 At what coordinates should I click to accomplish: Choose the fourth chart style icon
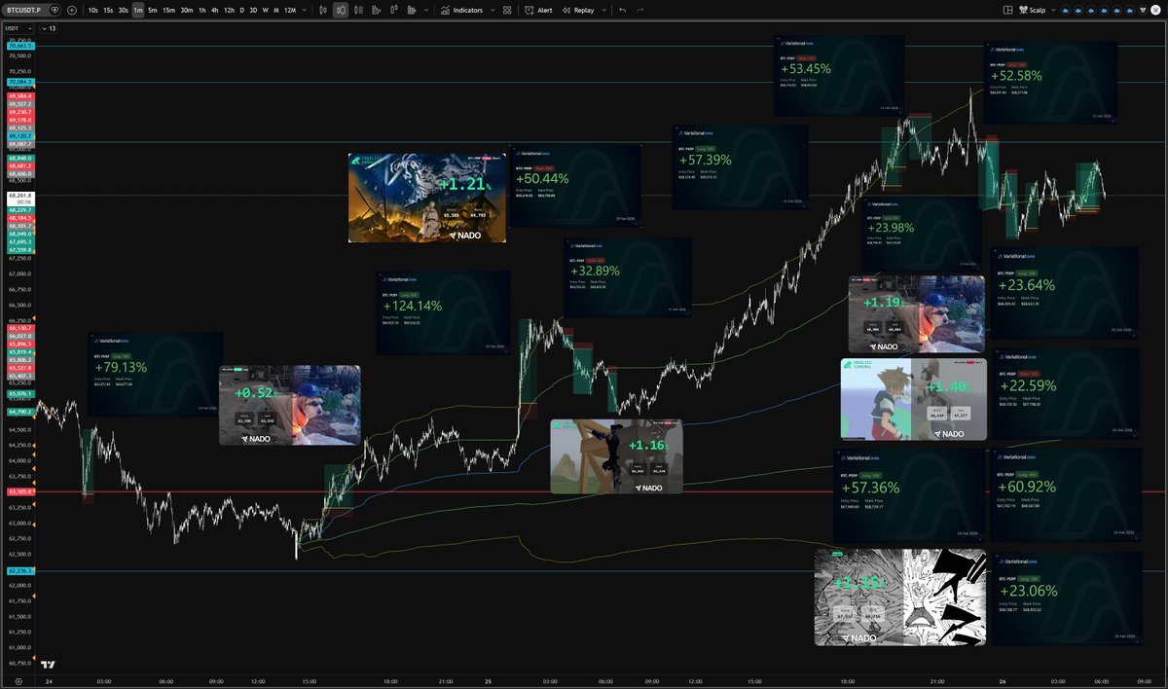(376, 10)
